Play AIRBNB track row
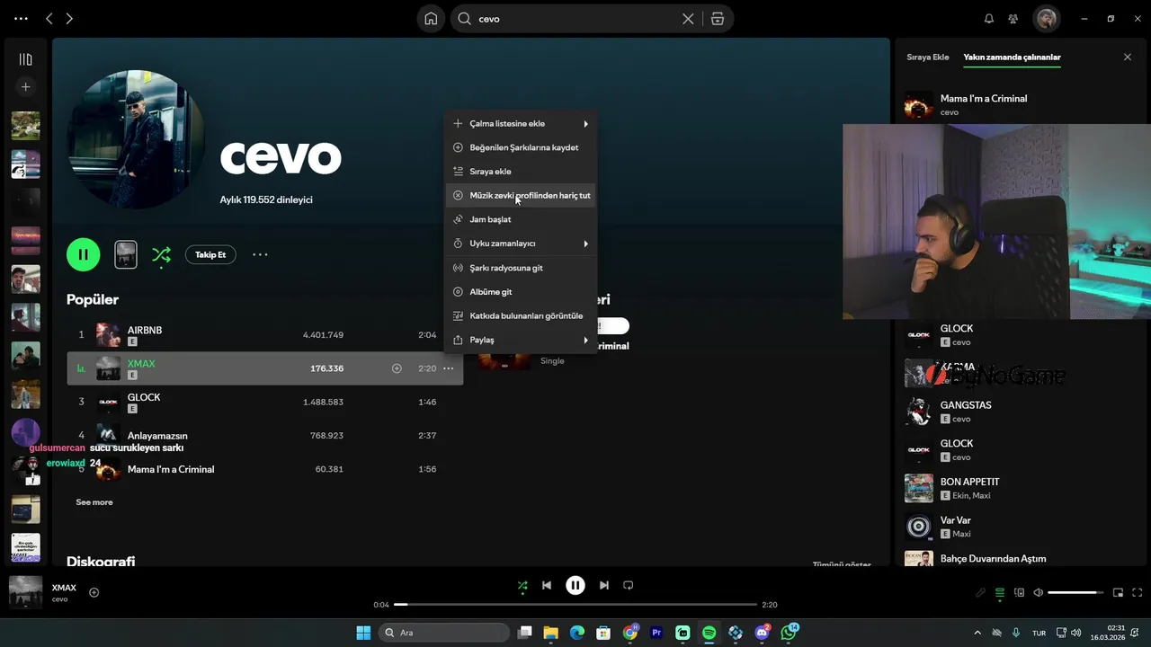 point(265,335)
